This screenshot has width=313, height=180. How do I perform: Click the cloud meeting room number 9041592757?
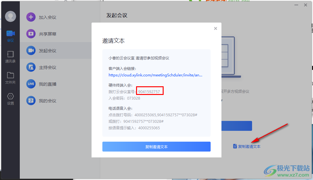pyautogui.click(x=149, y=92)
